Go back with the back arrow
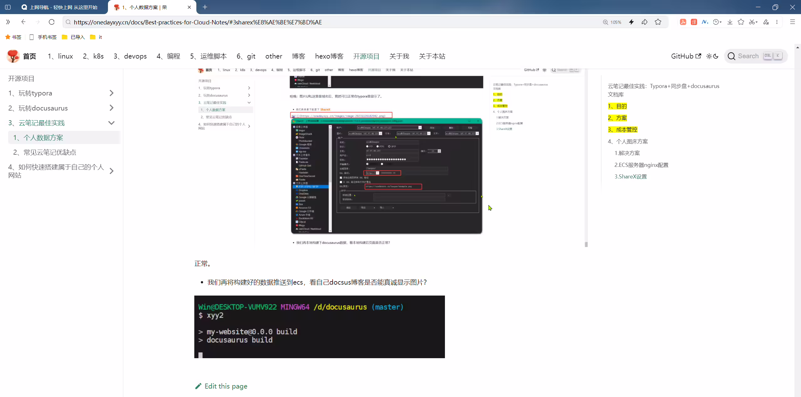Viewport: 801px width, 397px height. pyautogui.click(x=23, y=22)
